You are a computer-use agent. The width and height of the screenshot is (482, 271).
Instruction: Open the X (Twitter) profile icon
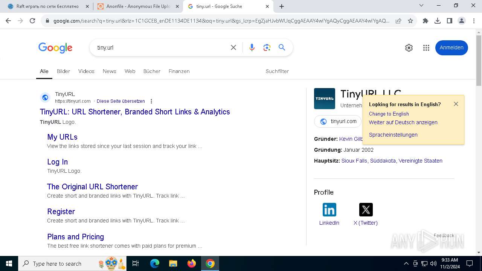click(366, 210)
